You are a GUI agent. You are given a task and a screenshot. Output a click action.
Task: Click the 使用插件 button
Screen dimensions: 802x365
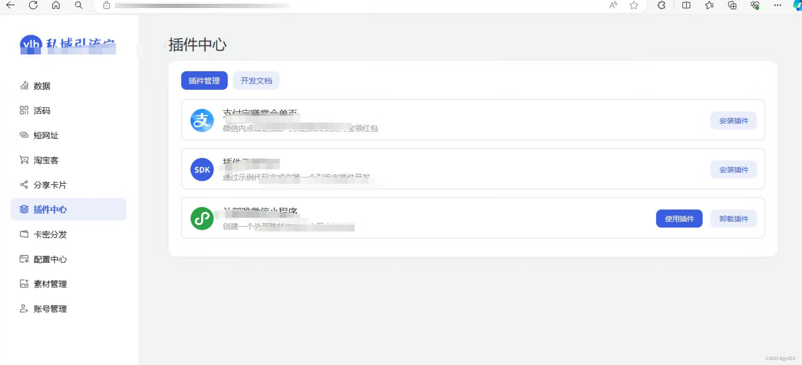[x=679, y=218]
